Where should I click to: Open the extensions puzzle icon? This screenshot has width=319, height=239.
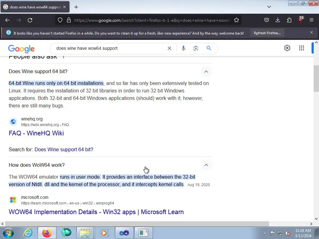click(x=289, y=20)
